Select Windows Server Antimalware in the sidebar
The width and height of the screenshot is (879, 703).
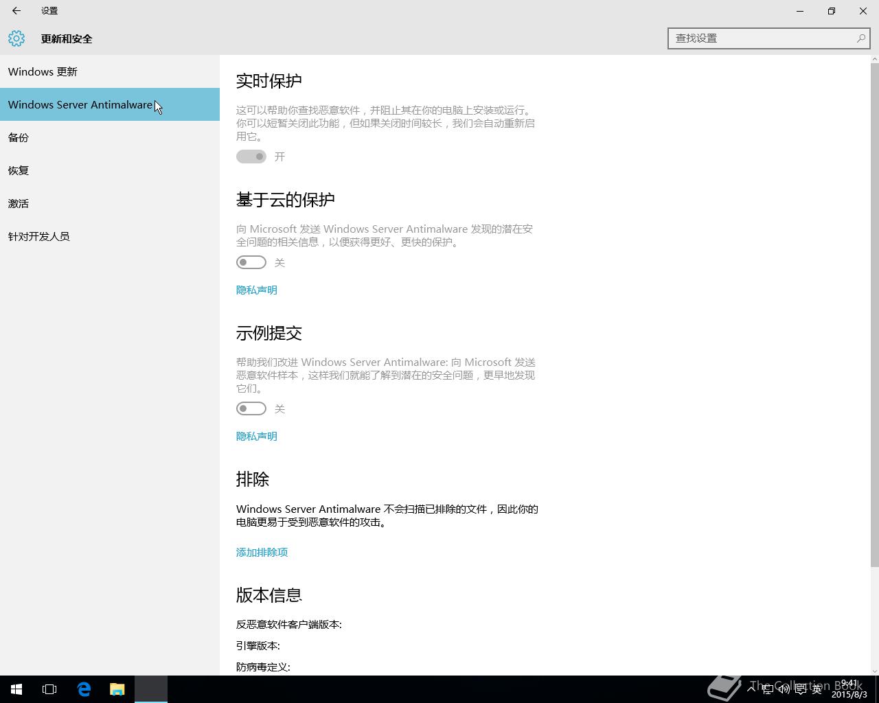click(x=110, y=104)
